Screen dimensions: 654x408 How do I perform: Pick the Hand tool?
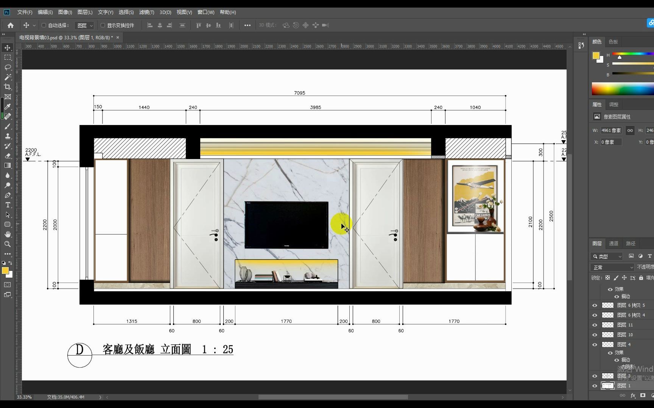pyautogui.click(x=8, y=234)
